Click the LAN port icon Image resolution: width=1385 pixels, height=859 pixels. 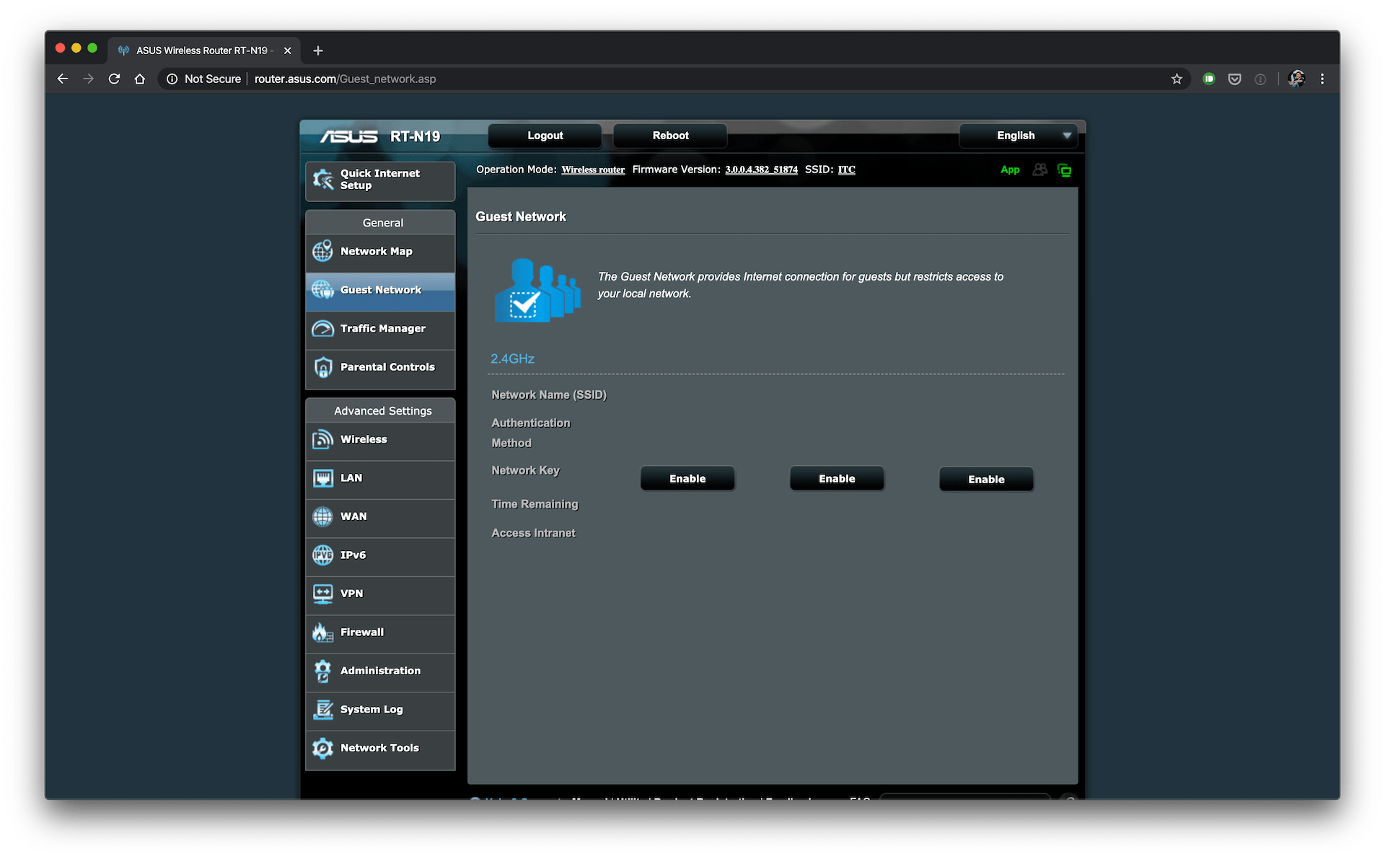coord(322,478)
